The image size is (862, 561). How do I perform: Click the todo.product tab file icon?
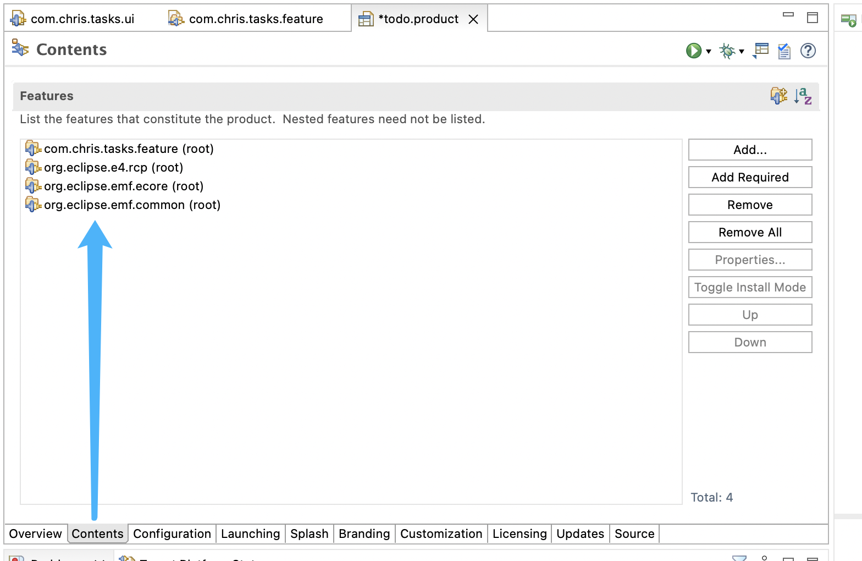tap(366, 20)
